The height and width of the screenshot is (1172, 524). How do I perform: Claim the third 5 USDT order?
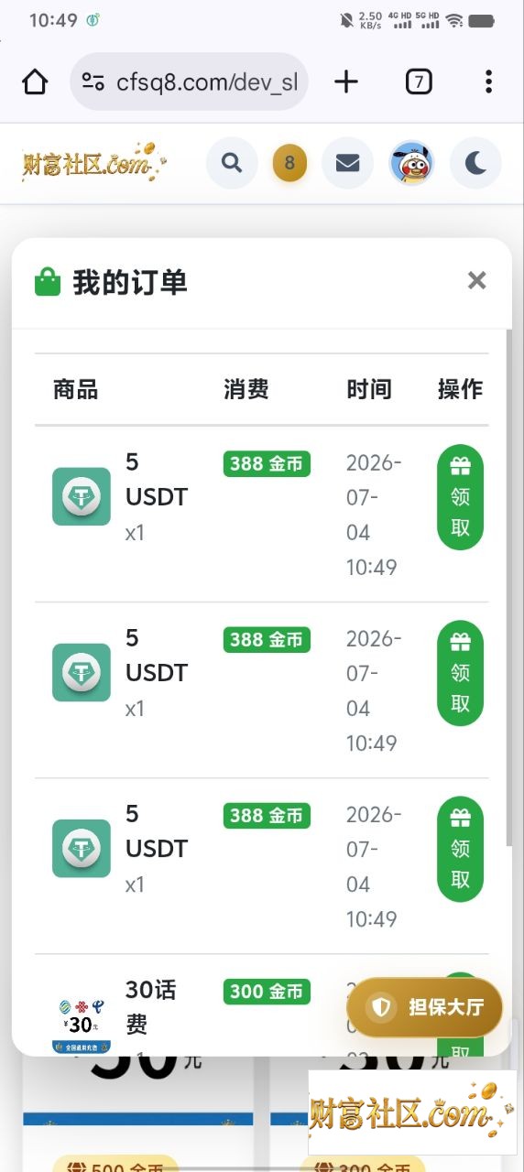(x=460, y=849)
